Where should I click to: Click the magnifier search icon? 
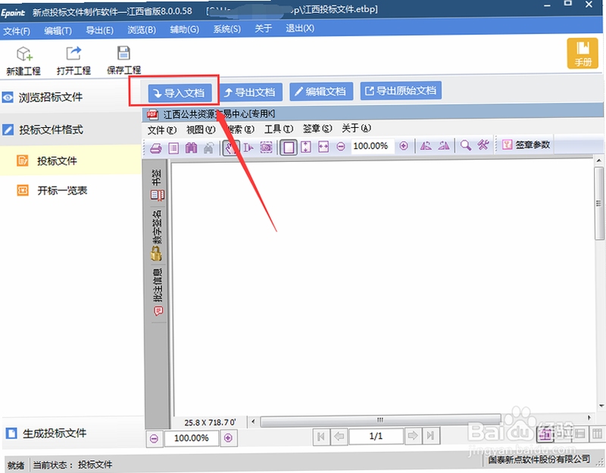pos(466,145)
